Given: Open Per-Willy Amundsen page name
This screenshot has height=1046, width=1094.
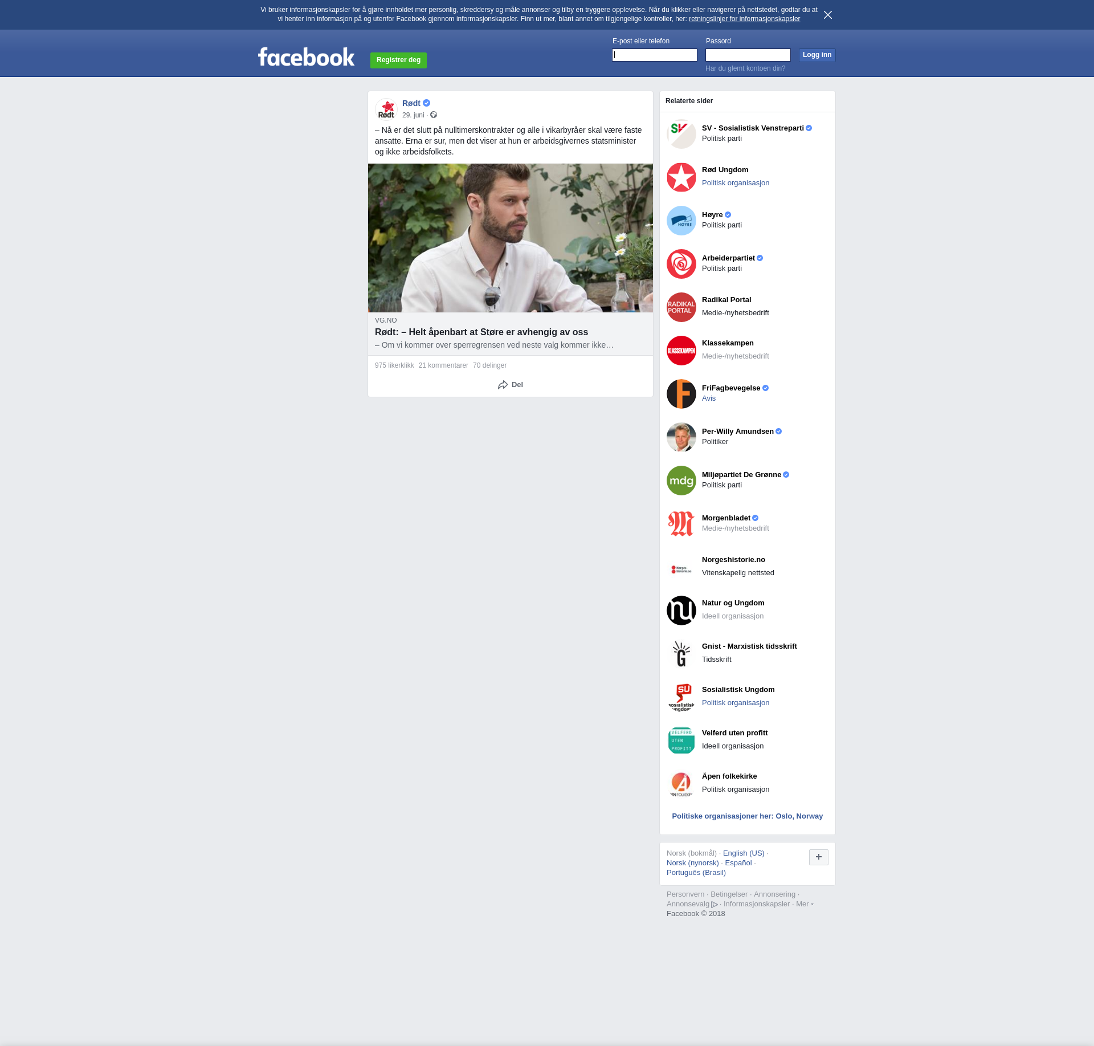Looking at the screenshot, I should (738, 432).
